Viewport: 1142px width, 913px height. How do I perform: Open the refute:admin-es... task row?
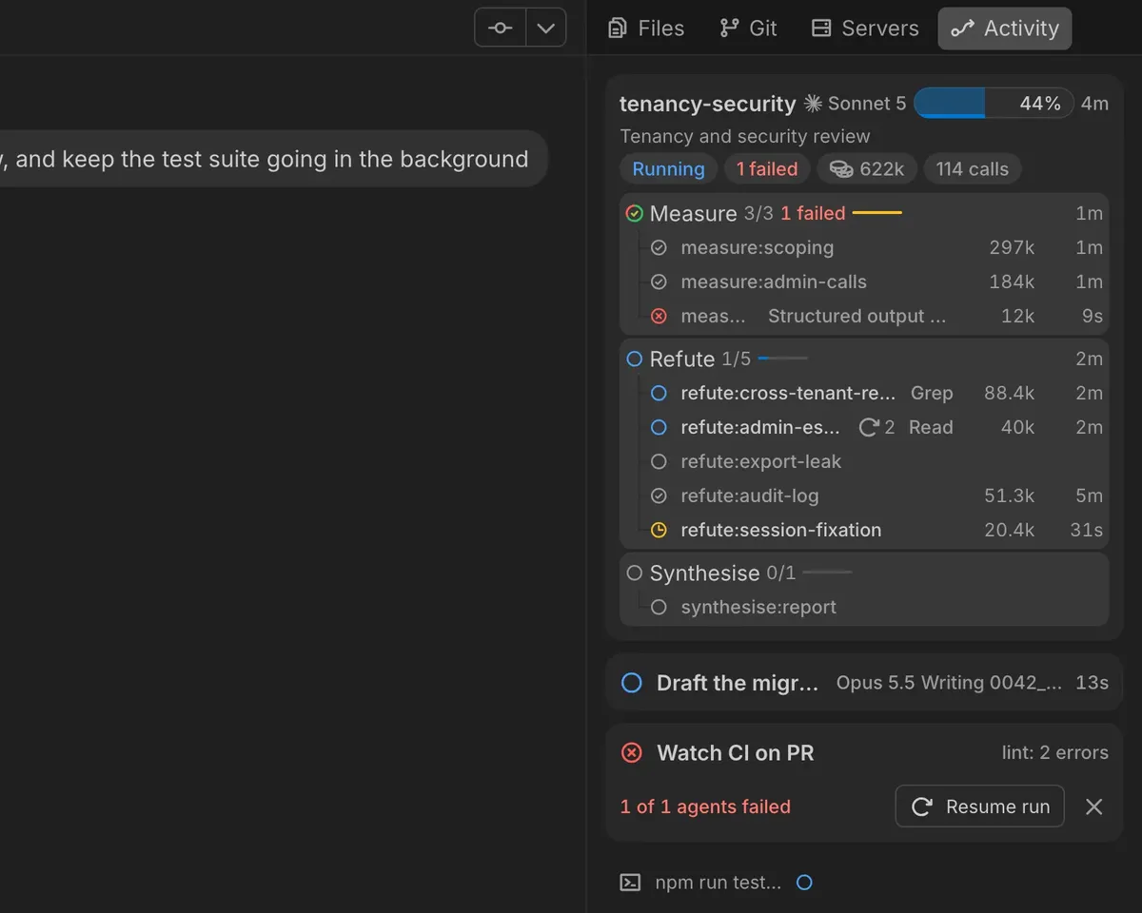click(x=876, y=427)
